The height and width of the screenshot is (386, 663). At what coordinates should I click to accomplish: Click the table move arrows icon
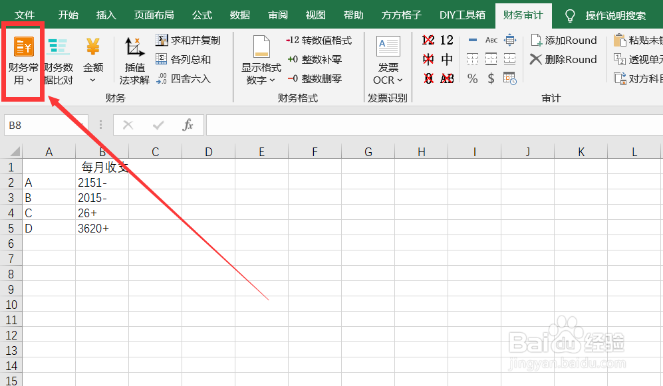tap(510, 40)
